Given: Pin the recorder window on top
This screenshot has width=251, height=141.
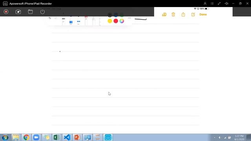Looking at the screenshot, I should [x=226, y=4].
